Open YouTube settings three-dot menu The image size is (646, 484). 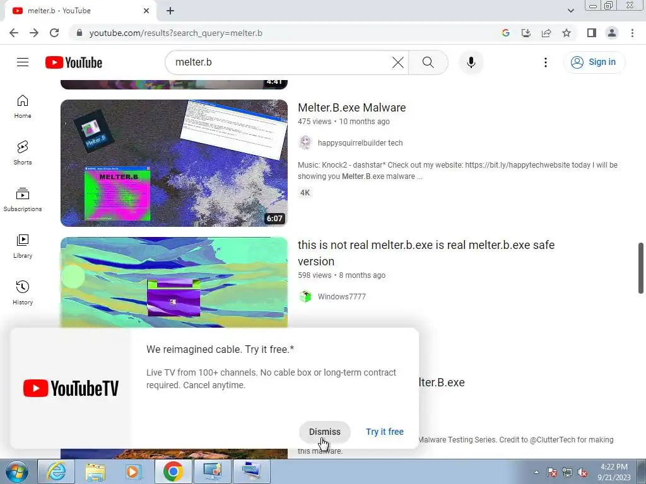pos(546,62)
